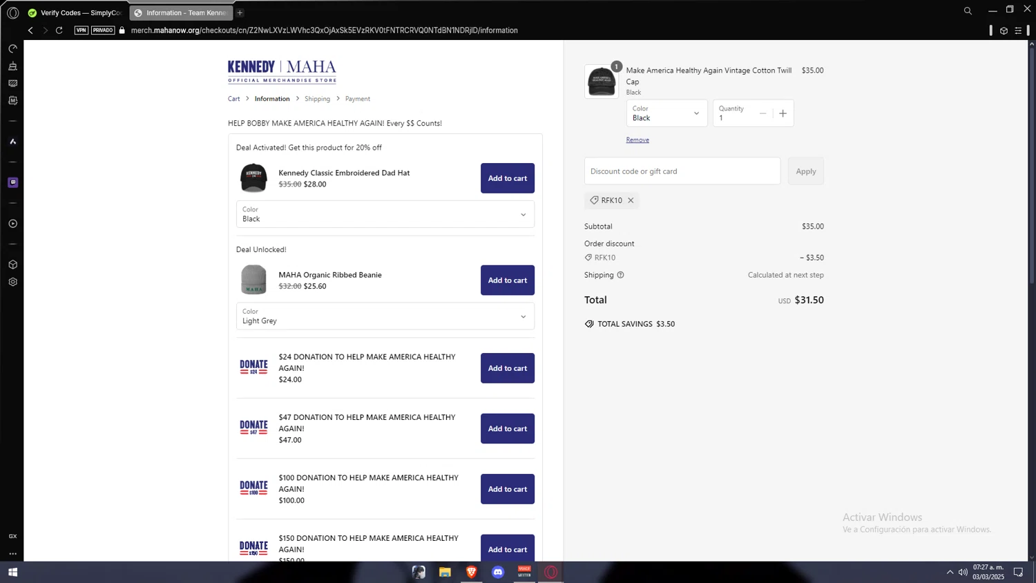This screenshot has height=583, width=1036.
Task: Open the Player sidebar icon
Action: (12, 224)
